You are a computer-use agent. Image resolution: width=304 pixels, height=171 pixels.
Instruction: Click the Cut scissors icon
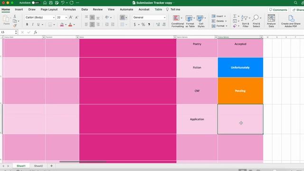(x=15, y=17)
